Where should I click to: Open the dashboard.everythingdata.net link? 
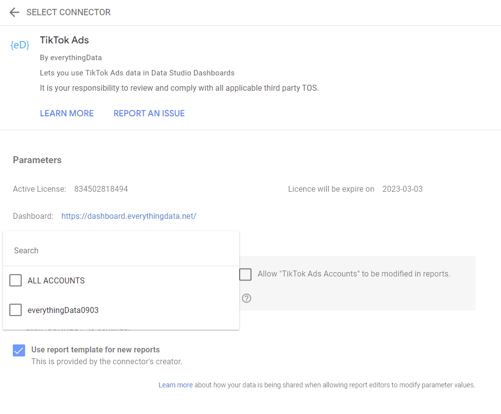[x=128, y=216]
